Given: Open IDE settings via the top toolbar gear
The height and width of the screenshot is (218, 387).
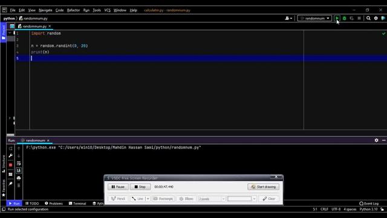Looking at the screenshot, I should point(376,18).
